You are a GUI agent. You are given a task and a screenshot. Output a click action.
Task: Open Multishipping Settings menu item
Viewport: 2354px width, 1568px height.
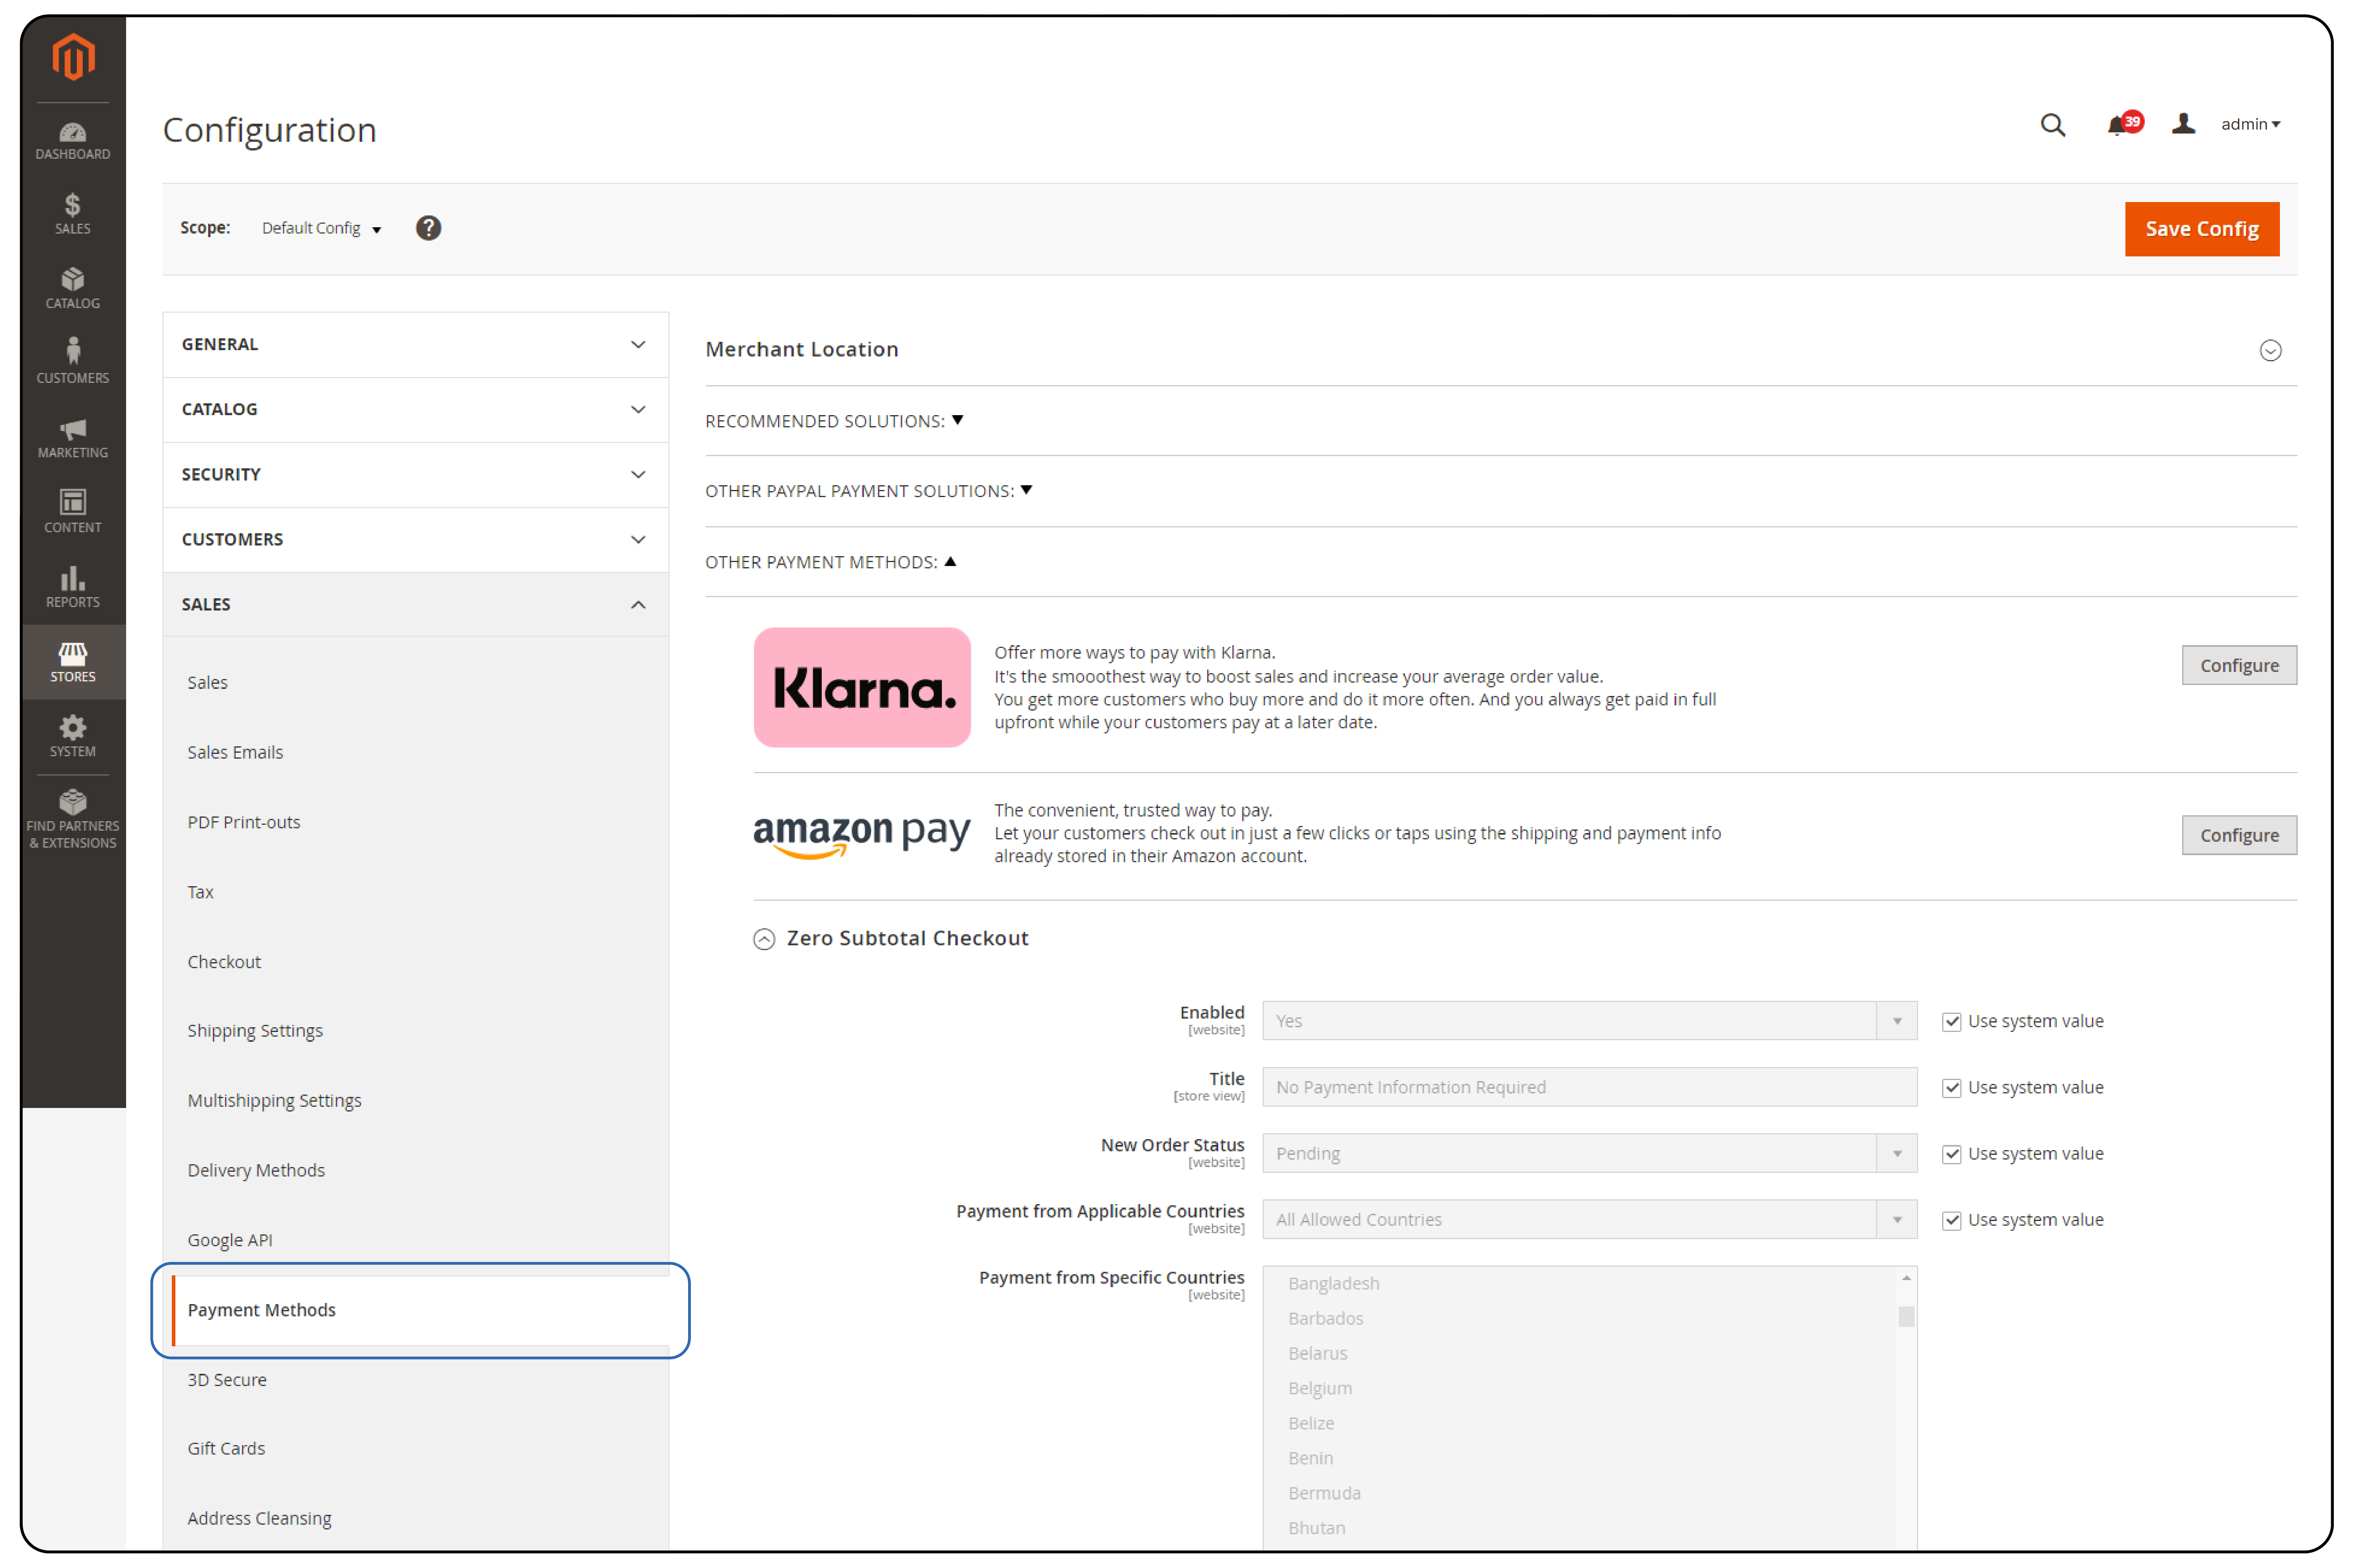click(x=274, y=1101)
